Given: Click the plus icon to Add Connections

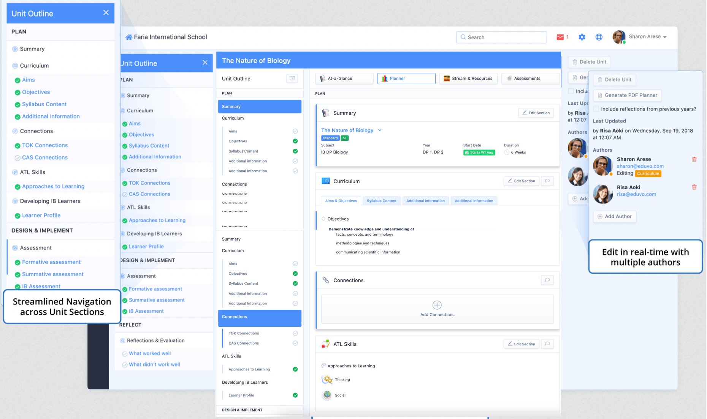Looking at the screenshot, I should [x=437, y=305].
